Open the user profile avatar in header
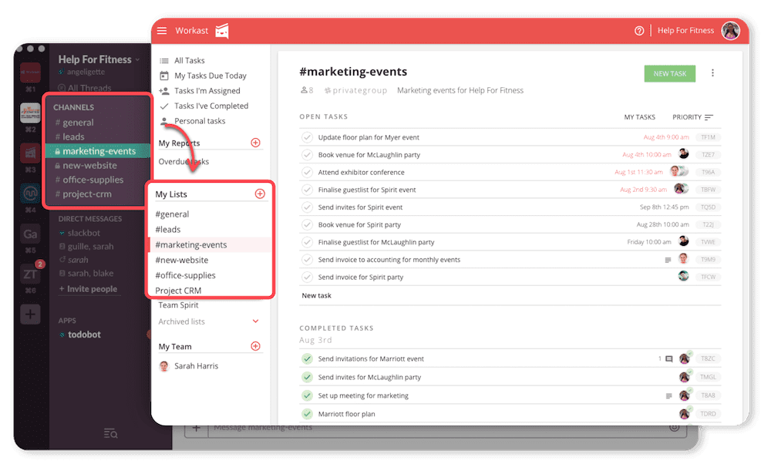 [x=730, y=31]
